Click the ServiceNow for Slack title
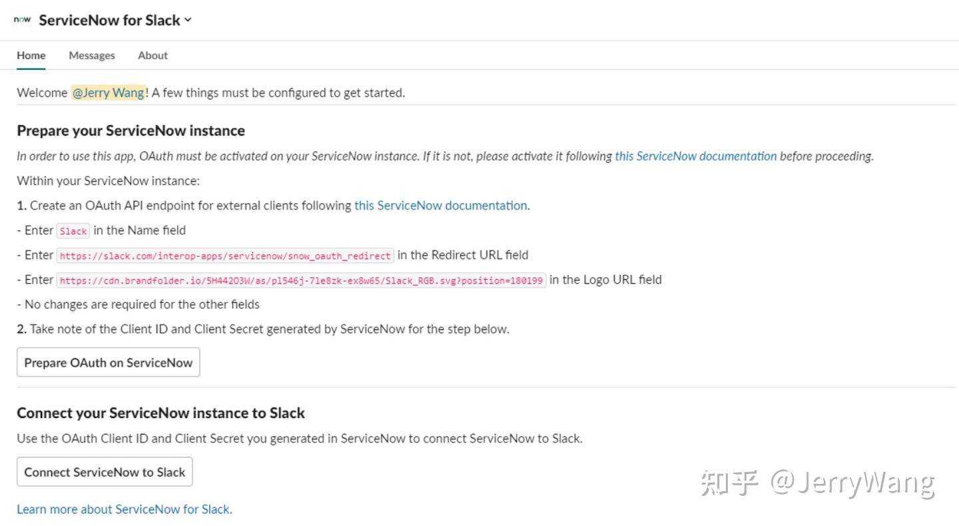This screenshot has height=526, width=959. [109, 20]
